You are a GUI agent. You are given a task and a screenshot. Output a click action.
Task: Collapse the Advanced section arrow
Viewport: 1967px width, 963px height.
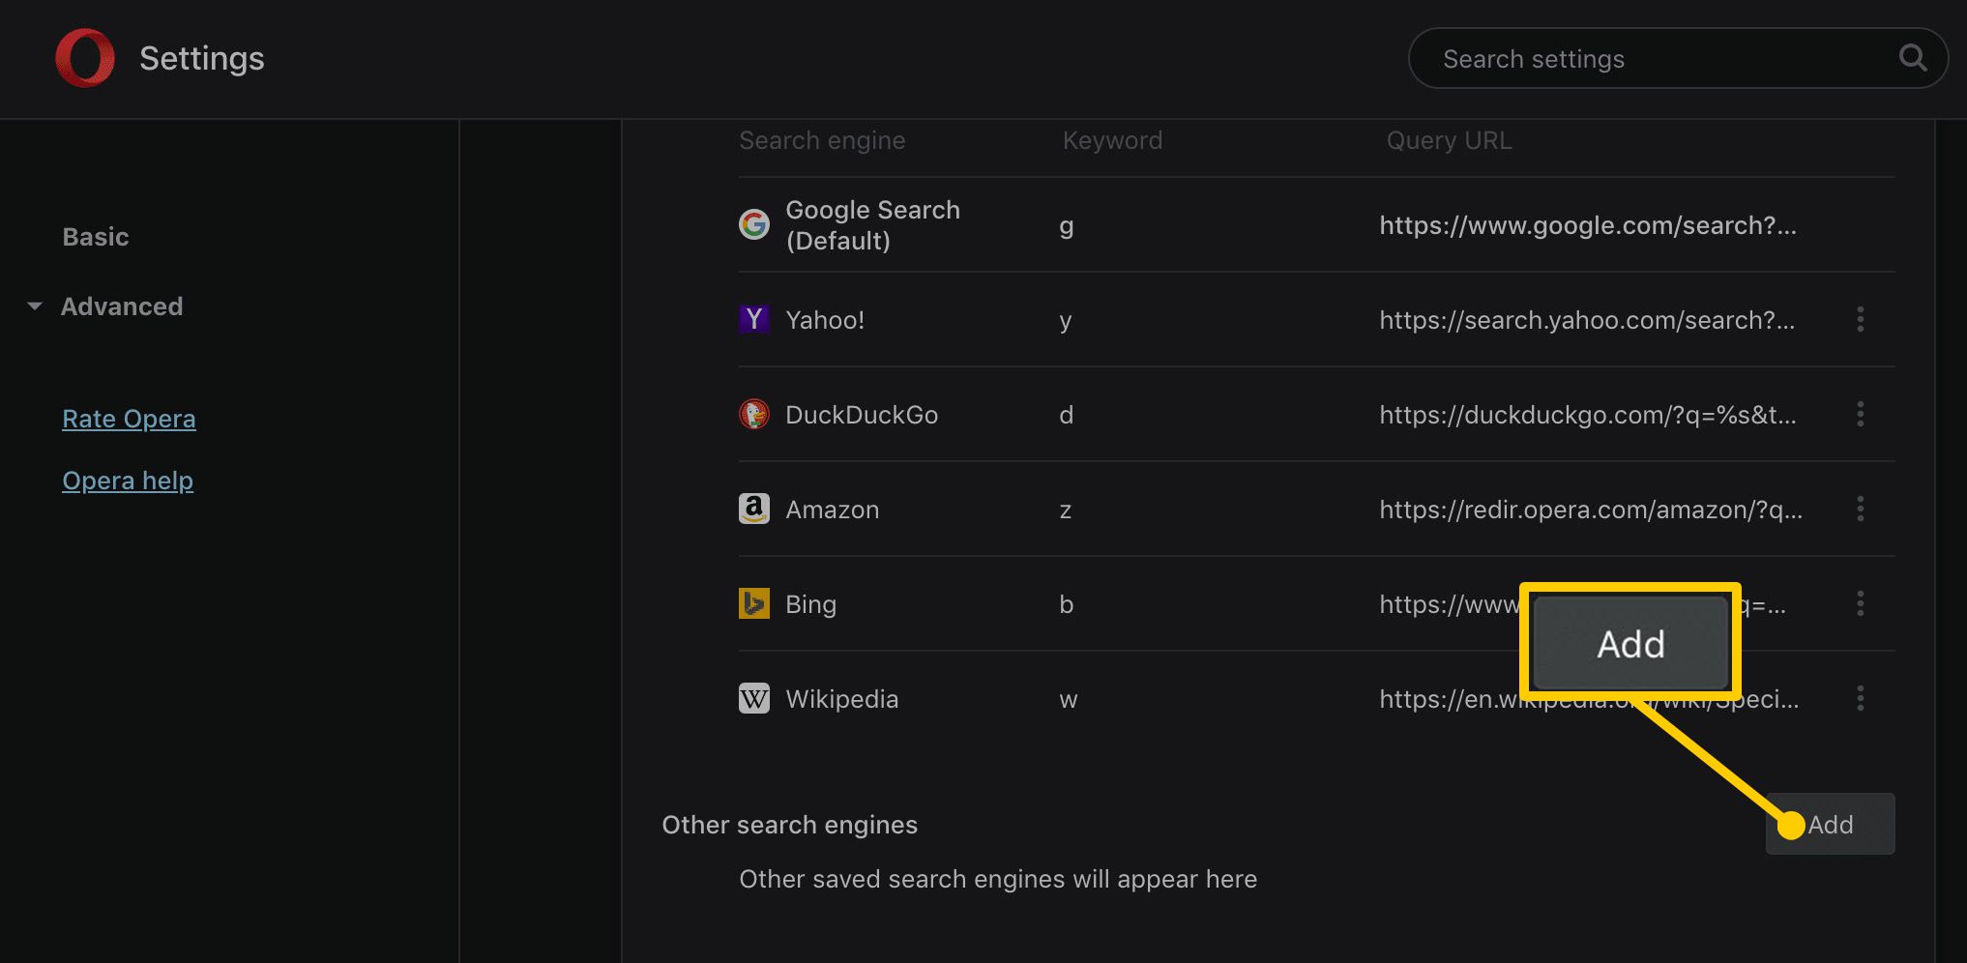[x=35, y=306]
